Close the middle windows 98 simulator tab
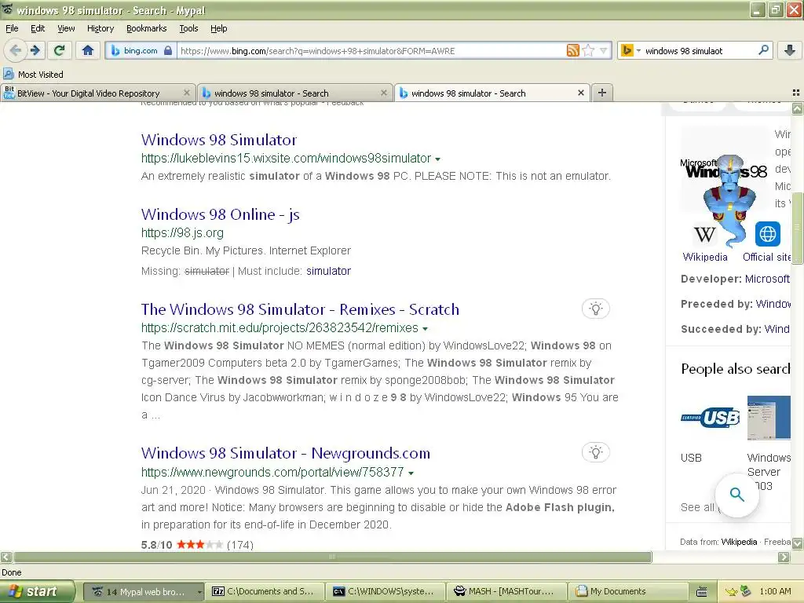The image size is (804, 603). pos(383,93)
